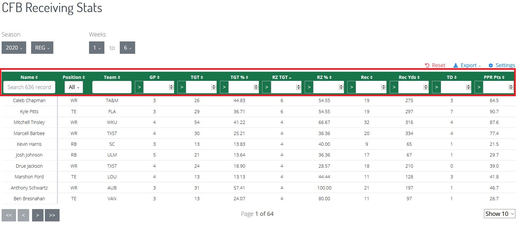Toggle the PPR Pts comparison operator

[x=479, y=87]
